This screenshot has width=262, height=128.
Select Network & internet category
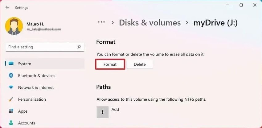coord(36,87)
